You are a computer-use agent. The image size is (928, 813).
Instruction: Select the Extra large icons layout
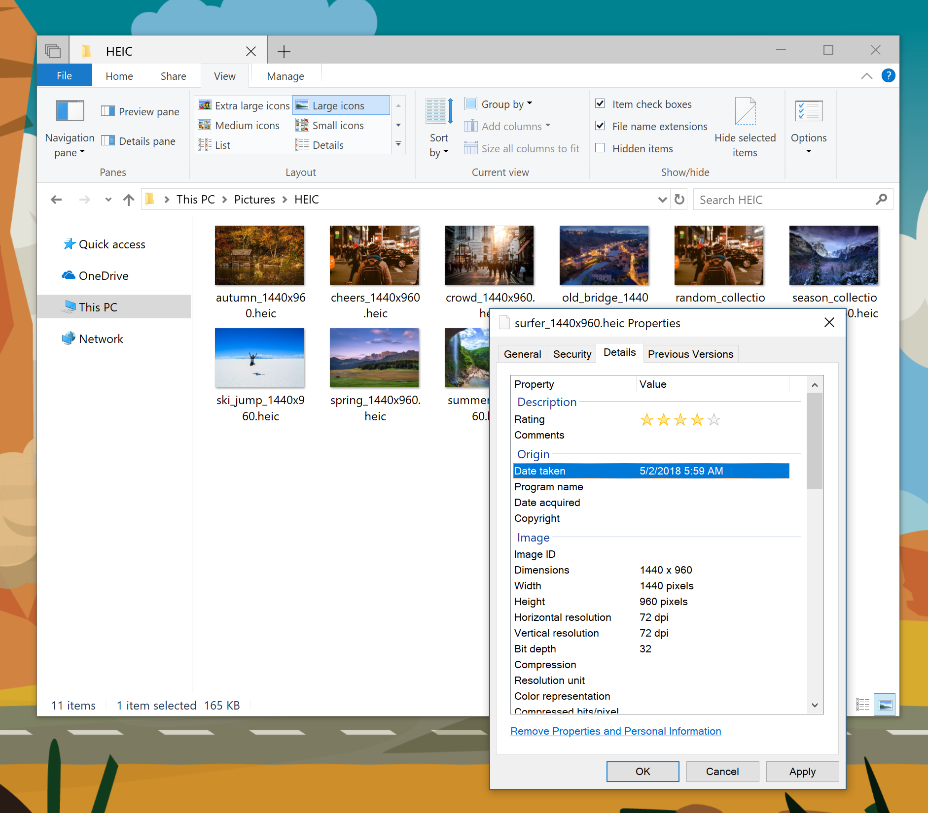(244, 105)
